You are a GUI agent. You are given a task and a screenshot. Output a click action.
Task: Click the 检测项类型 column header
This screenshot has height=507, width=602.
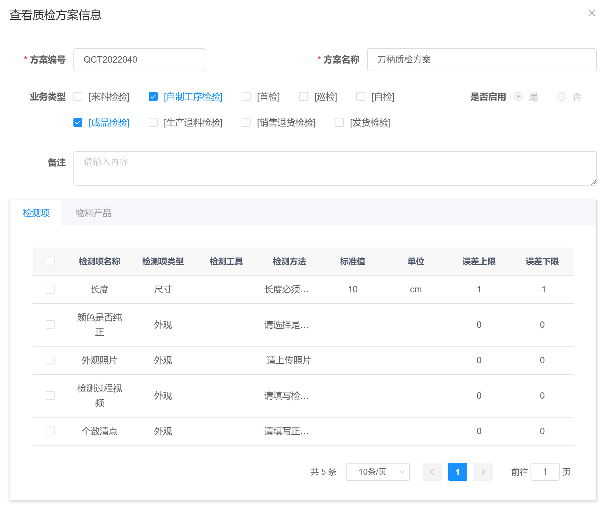tap(163, 261)
